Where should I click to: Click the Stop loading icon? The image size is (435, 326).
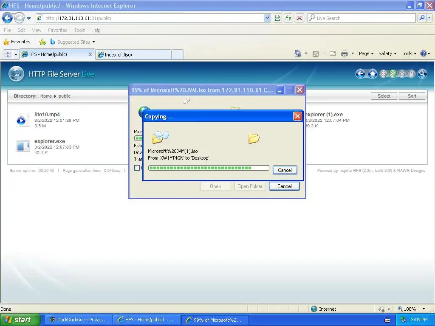[x=299, y=18]
